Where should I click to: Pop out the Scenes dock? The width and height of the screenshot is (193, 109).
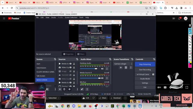[x=55, y=59]
